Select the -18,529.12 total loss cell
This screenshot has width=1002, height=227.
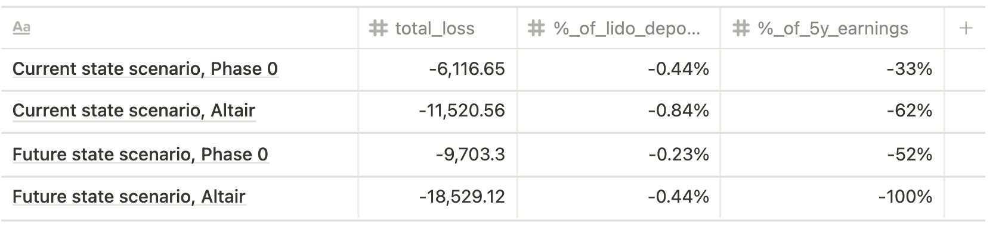[437, 197]
